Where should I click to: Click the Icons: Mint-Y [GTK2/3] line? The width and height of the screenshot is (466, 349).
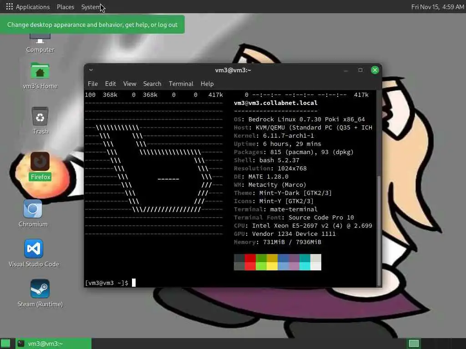tap(274, 201)
